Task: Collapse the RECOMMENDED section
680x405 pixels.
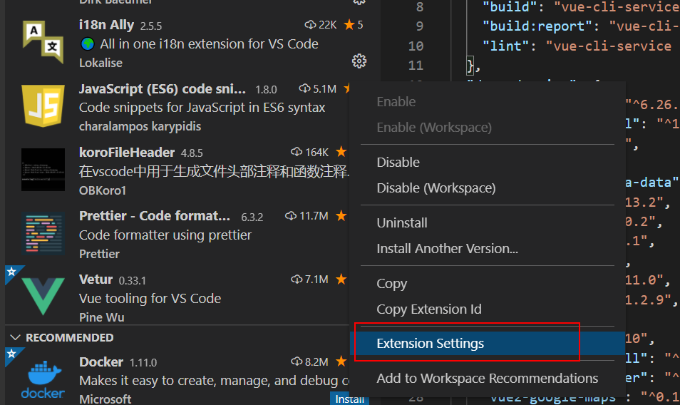Action: (x=15, y=337)
